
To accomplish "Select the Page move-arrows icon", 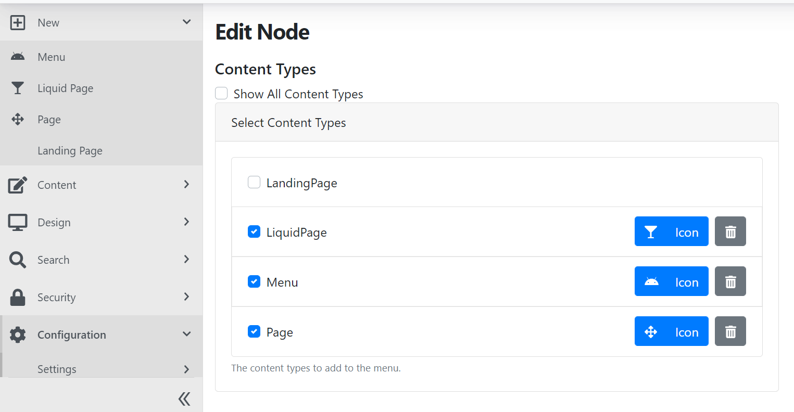I will pyautogui.click(x=18, y=119).
